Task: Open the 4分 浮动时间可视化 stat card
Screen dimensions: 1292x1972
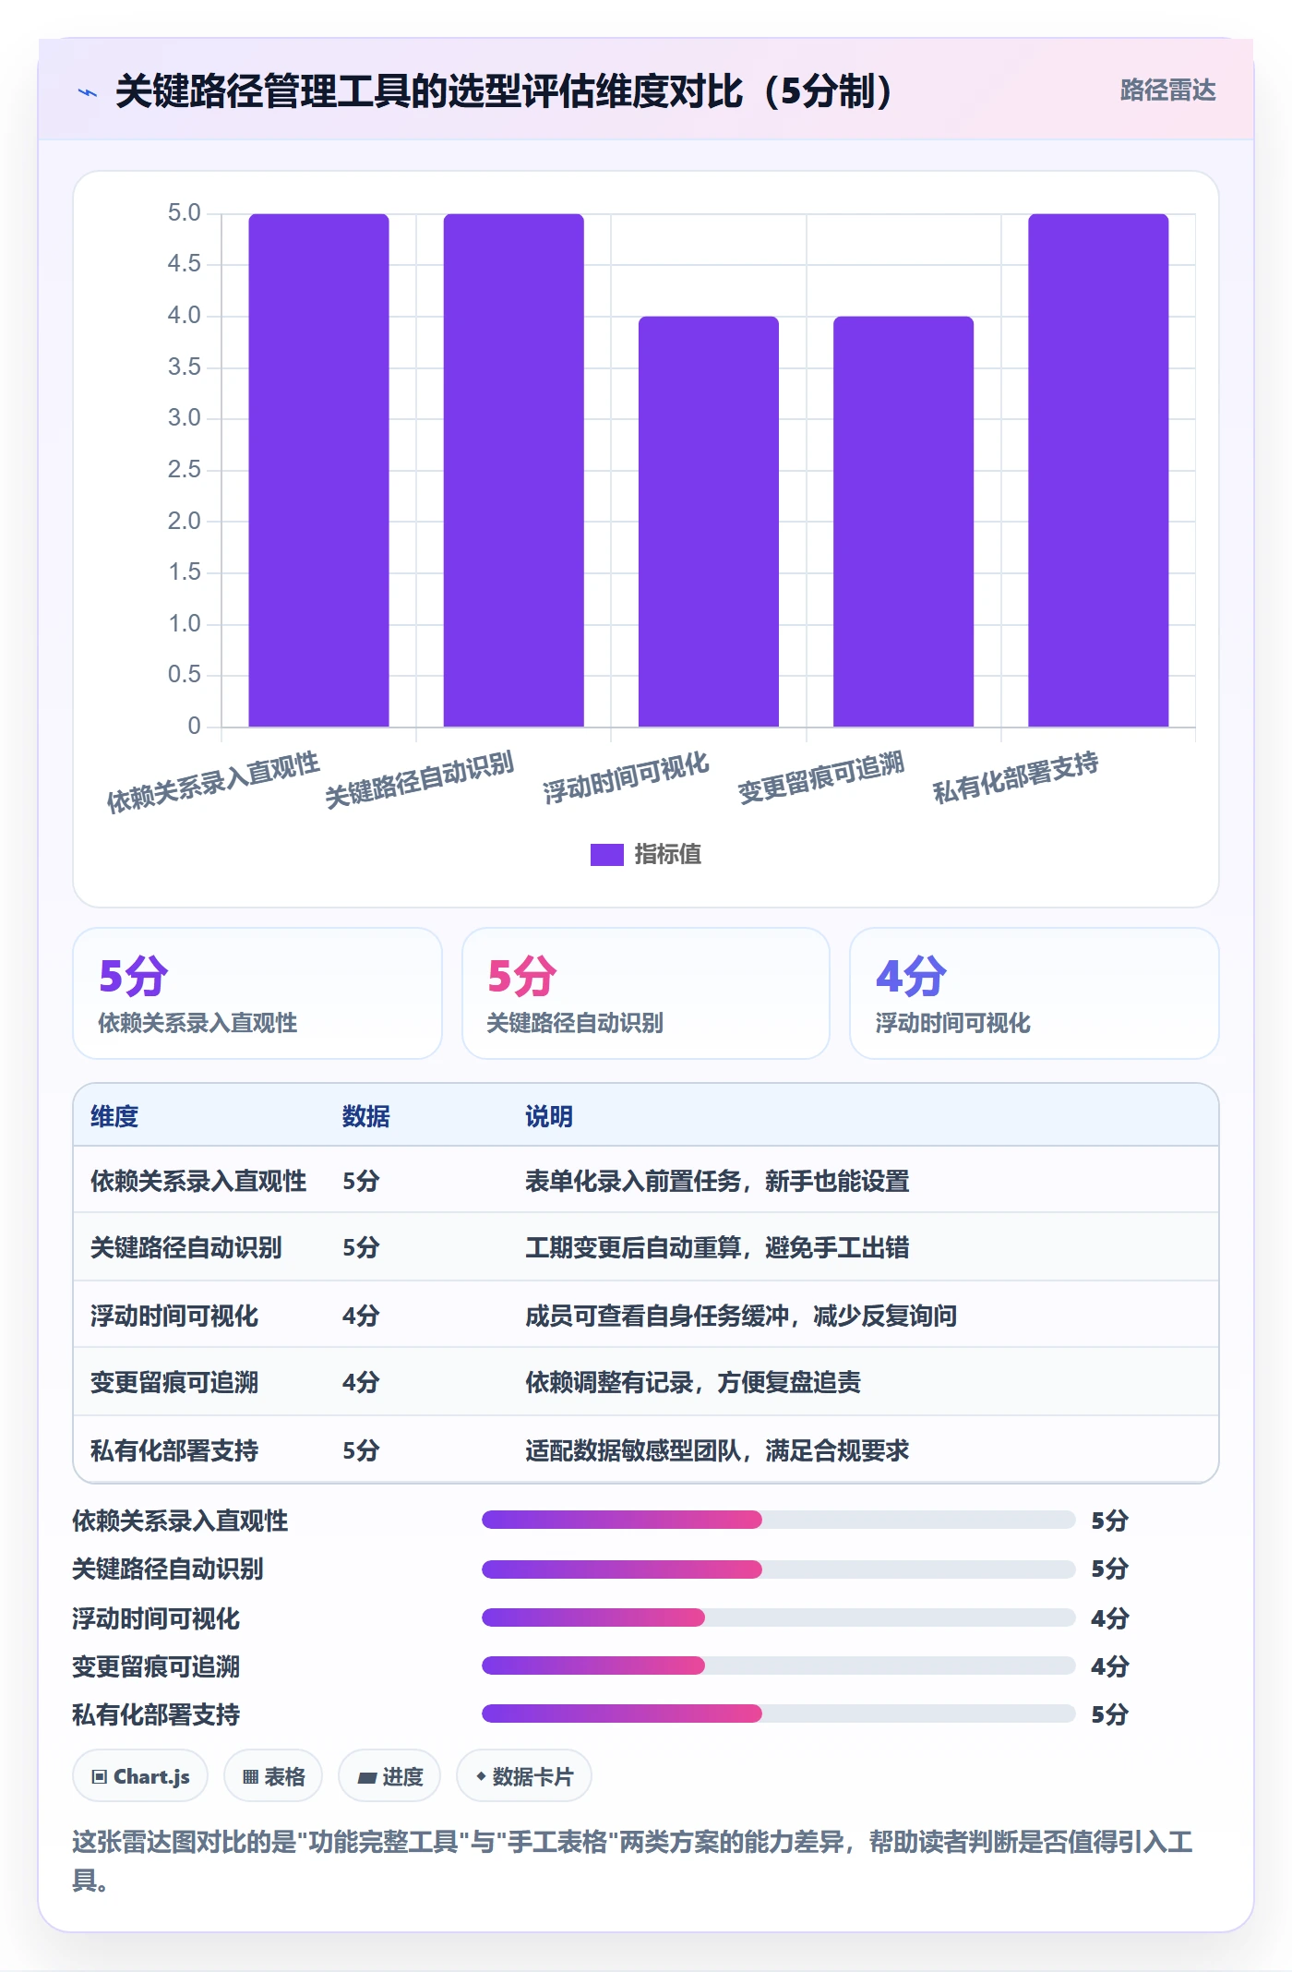Action: (x=1035, y=993)
